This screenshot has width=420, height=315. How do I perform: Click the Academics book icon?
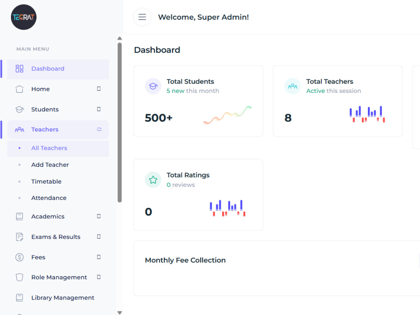pyautogui.click(x=19, y=216)
